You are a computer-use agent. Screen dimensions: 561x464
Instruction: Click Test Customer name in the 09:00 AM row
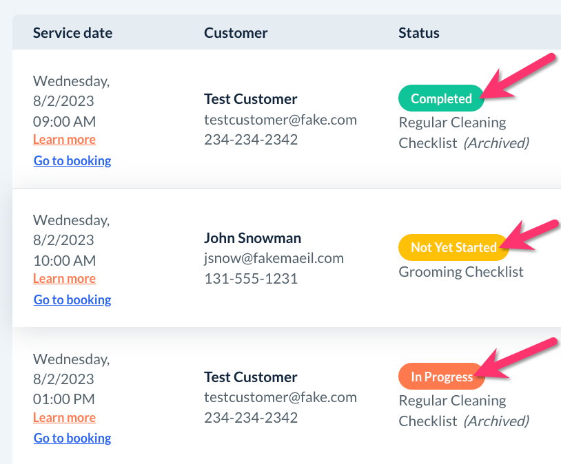tap(251, 99)
